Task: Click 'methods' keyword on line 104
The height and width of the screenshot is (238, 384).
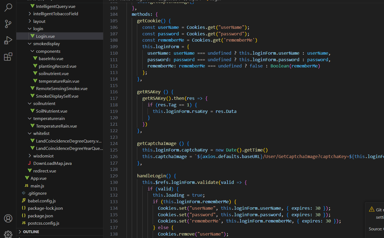Action: click(141, 14)
